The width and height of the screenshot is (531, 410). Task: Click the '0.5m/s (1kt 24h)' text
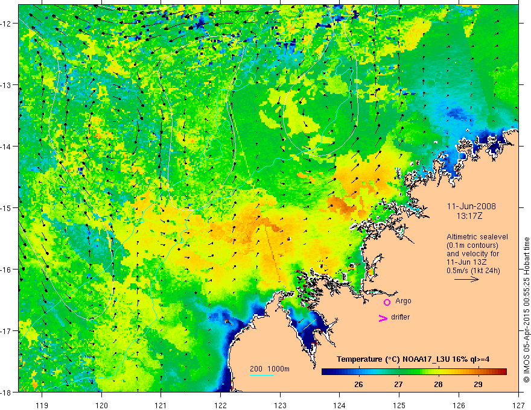click(x=474, y=271)
